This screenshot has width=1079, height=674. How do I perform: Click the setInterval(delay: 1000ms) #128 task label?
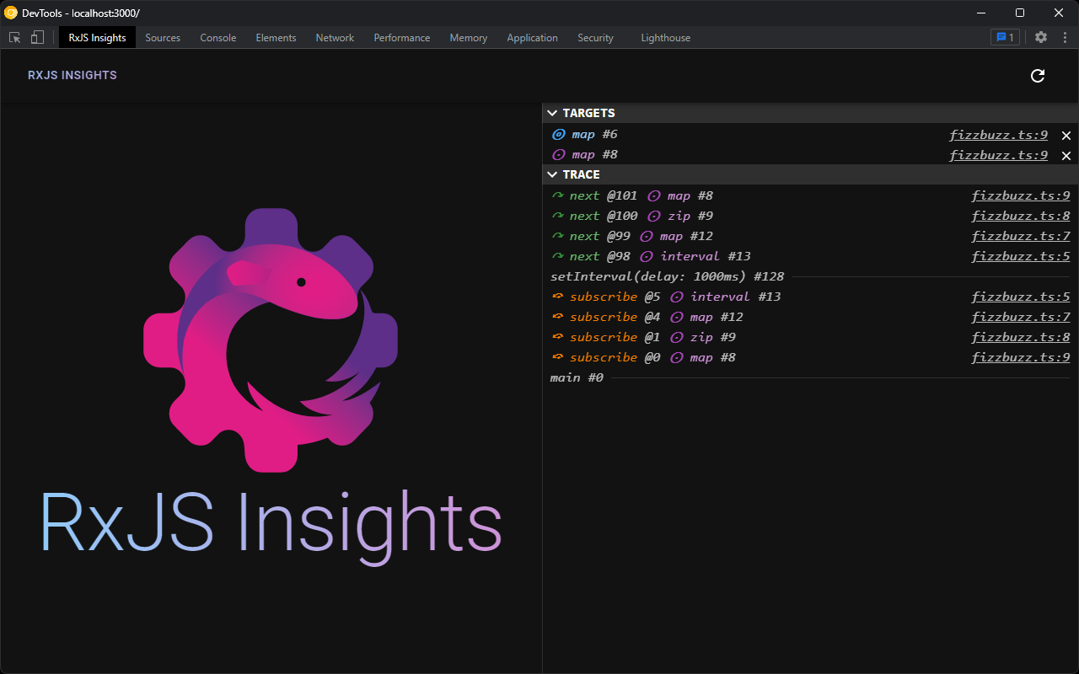668,276
